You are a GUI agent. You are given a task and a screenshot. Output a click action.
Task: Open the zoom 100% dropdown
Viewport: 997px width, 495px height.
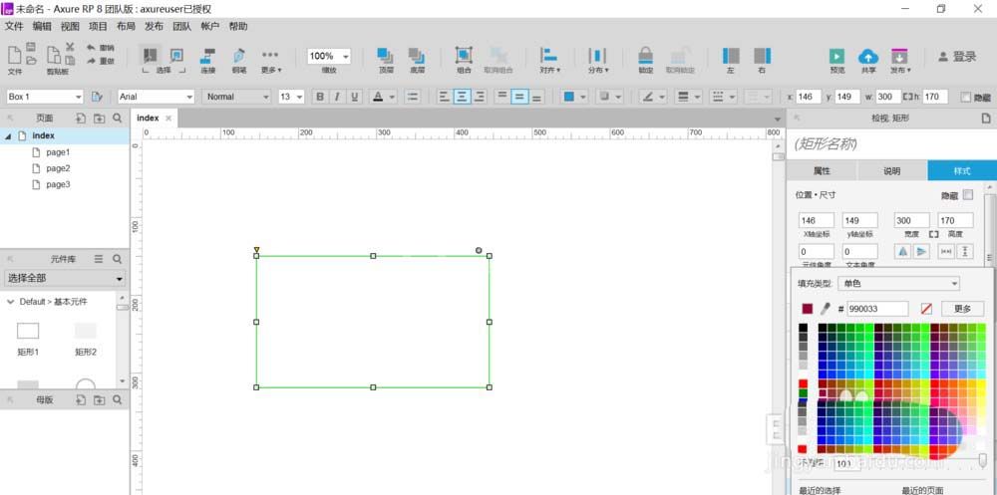click(329, 56)
